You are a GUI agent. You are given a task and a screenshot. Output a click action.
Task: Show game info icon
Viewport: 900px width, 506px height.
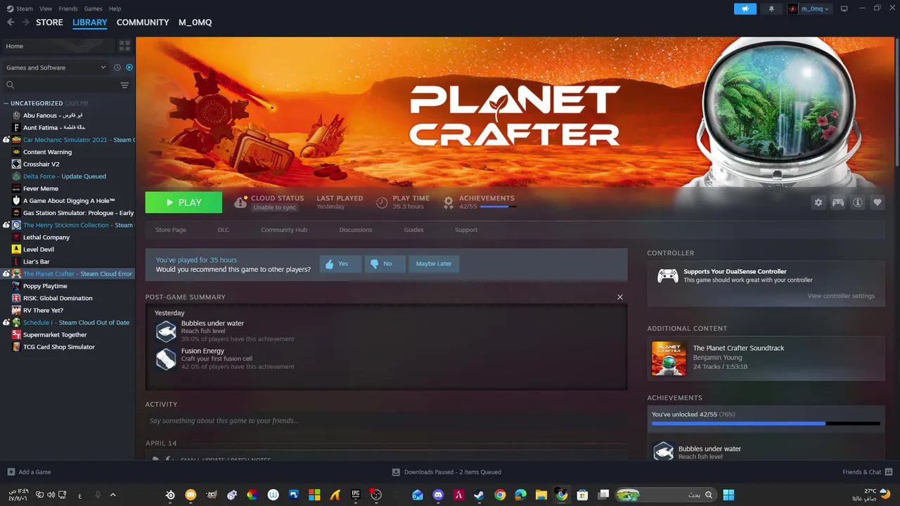858,202
